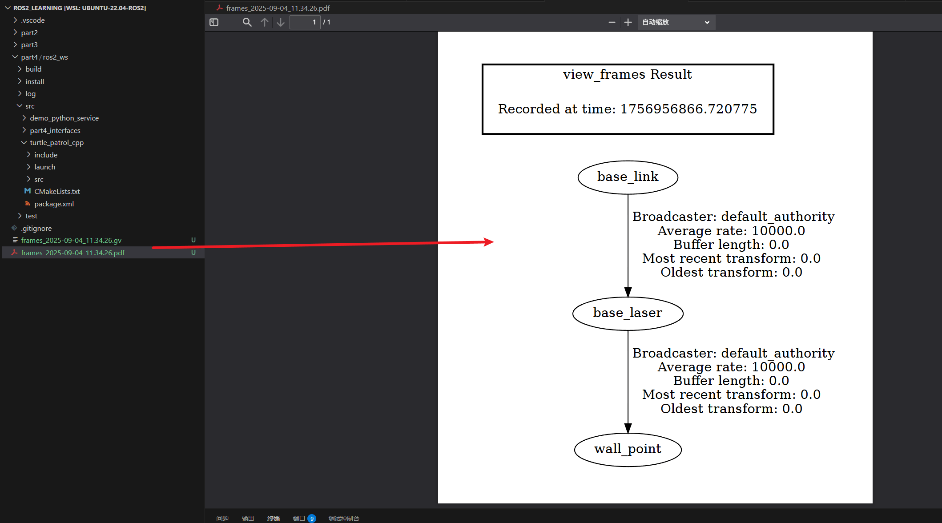Expand the .vscode folder
The height and width of the screenshot is (523, 942).
[33, 20]
